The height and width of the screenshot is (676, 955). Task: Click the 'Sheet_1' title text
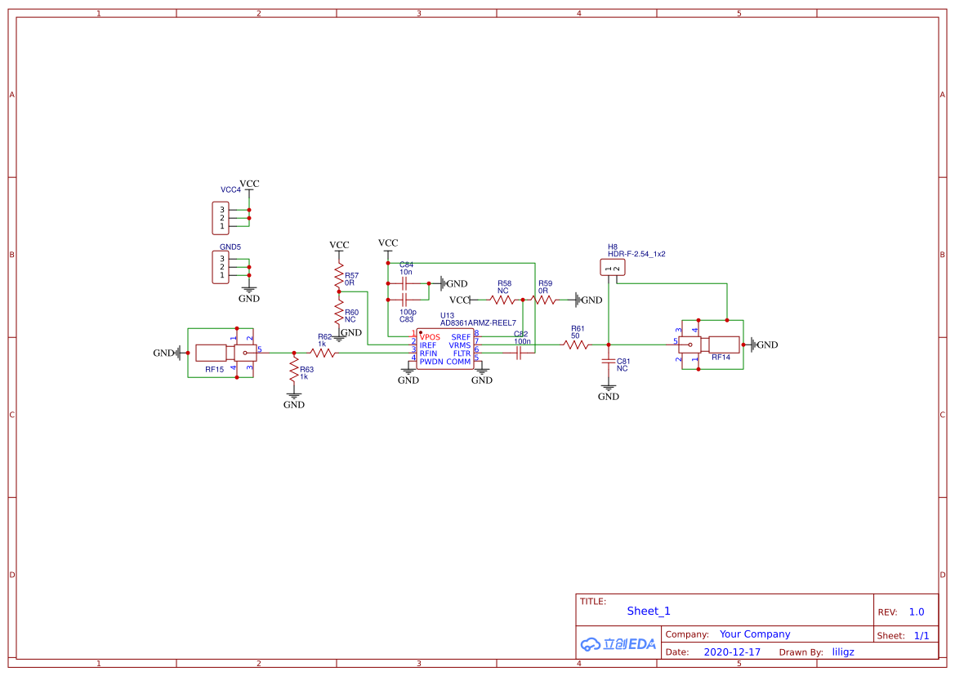(649, 611)
